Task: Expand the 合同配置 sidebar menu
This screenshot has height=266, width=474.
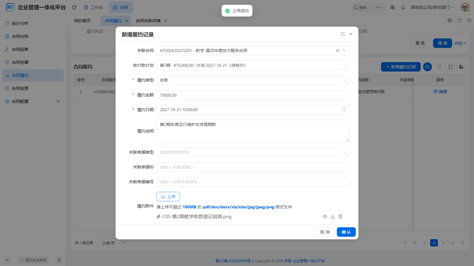Action: point(33,101)
